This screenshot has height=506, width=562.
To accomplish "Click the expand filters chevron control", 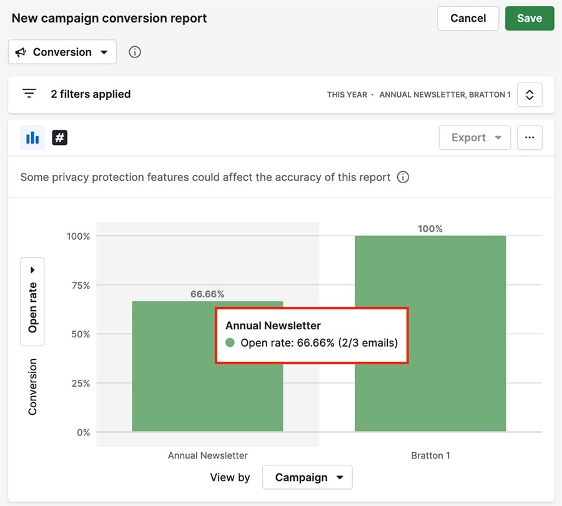I will 530,94.
